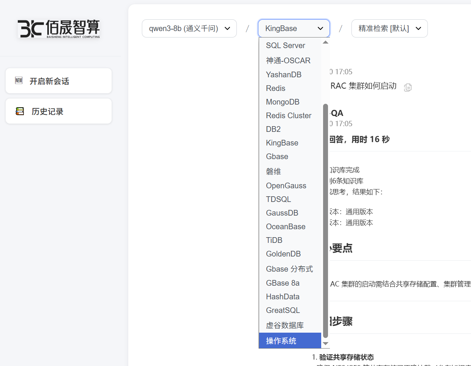
Task: Click the 验证共享存储状态 step text
Action: pyautogui.click(x=347, y=357)
